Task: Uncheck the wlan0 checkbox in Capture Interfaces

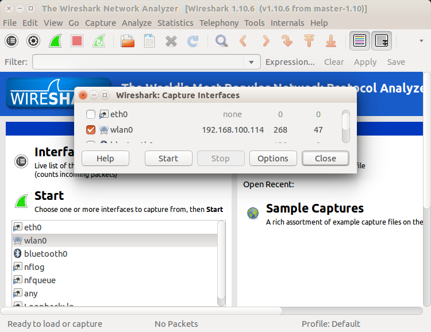Action: point(91,130)
